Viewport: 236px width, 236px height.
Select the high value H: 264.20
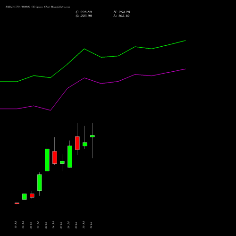point(122,12)
